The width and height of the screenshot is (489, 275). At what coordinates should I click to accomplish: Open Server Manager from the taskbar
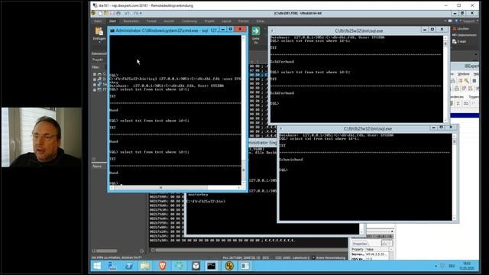click(112, 266)
